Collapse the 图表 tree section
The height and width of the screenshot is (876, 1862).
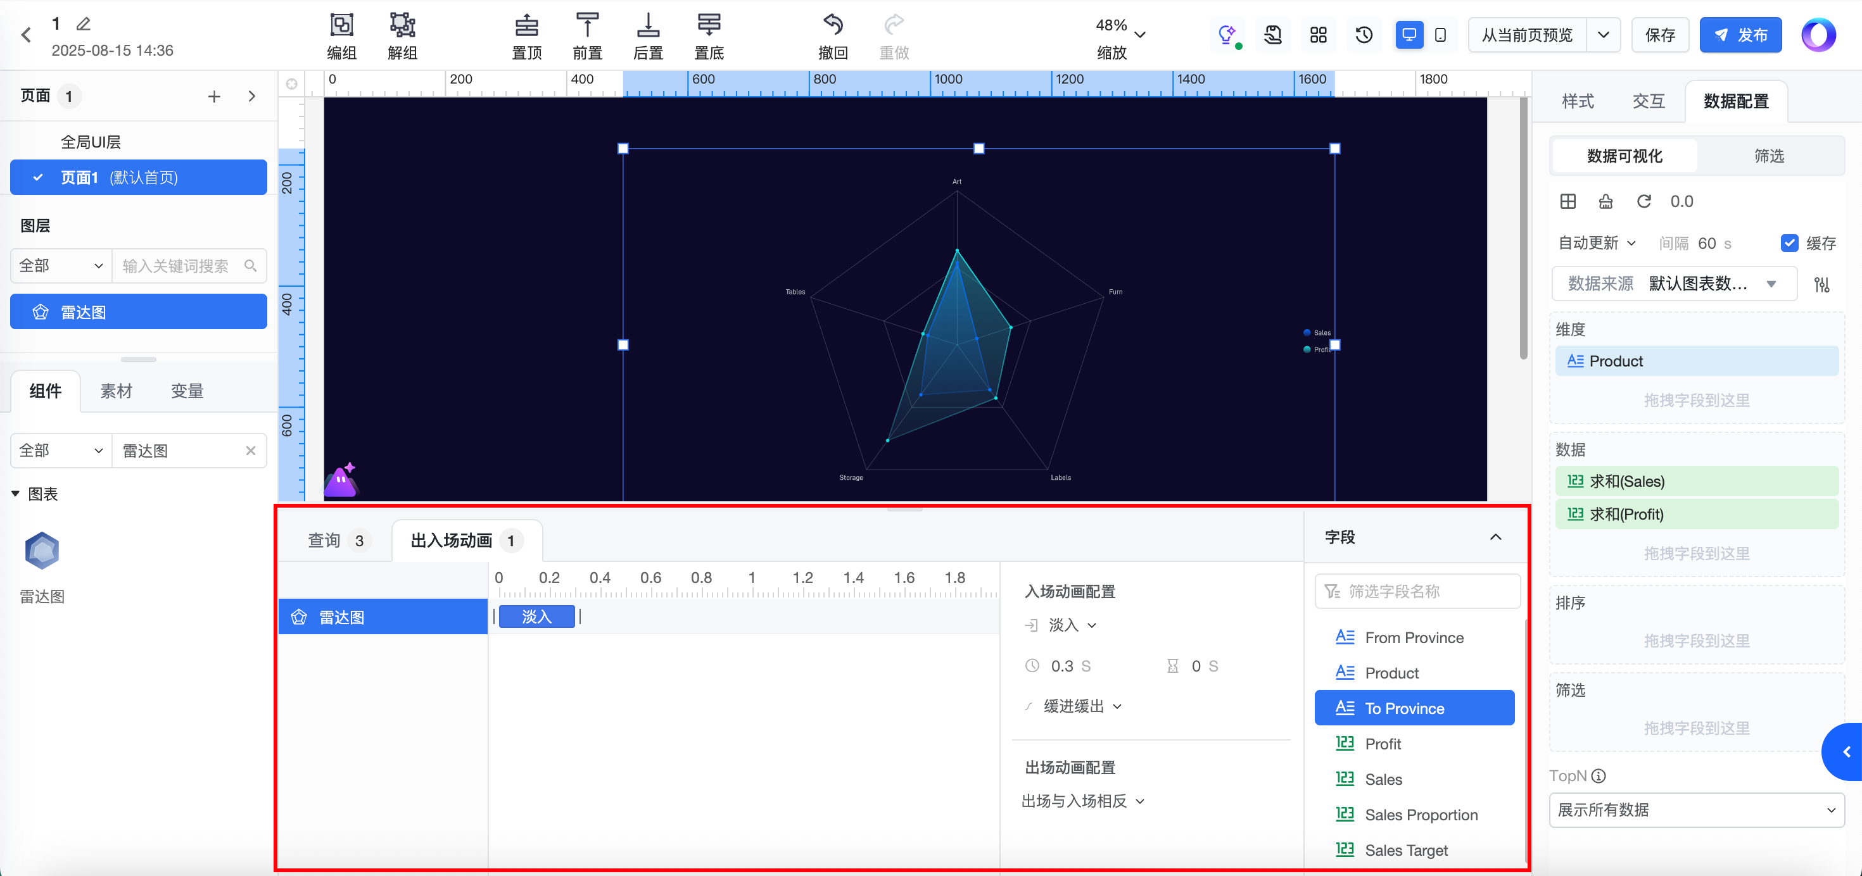(15, 494)
